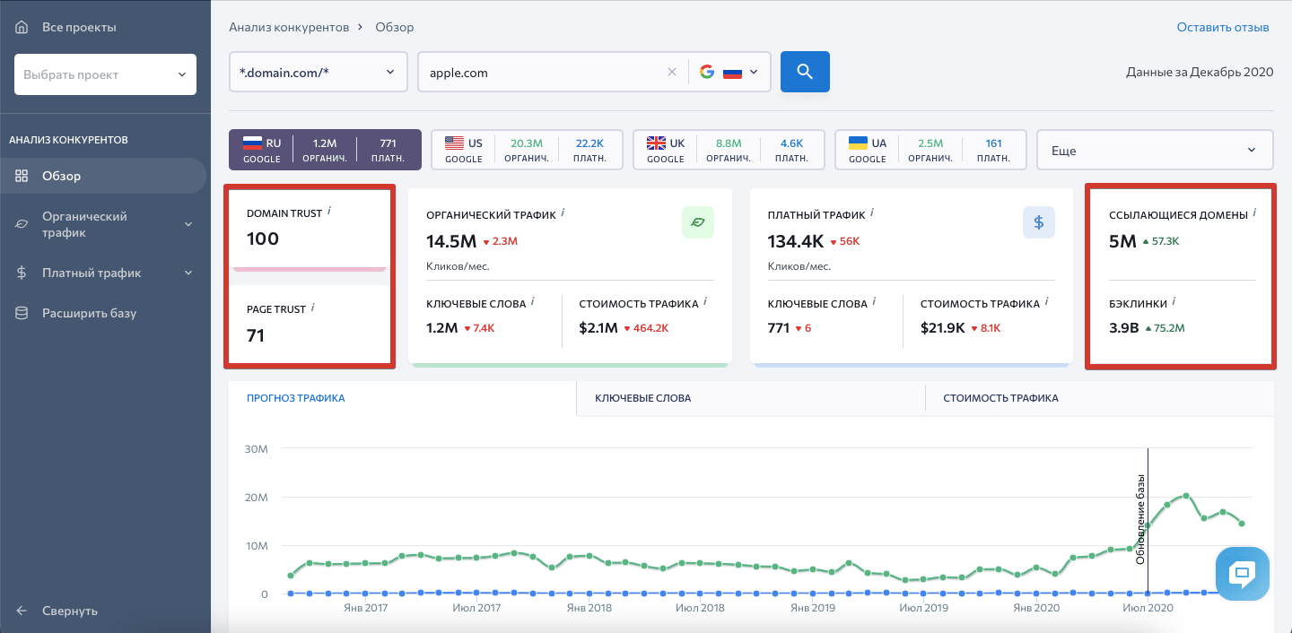Click the paid traffic value 134.4K
This screenshot has width=1292, height=633.
[797, 241]
